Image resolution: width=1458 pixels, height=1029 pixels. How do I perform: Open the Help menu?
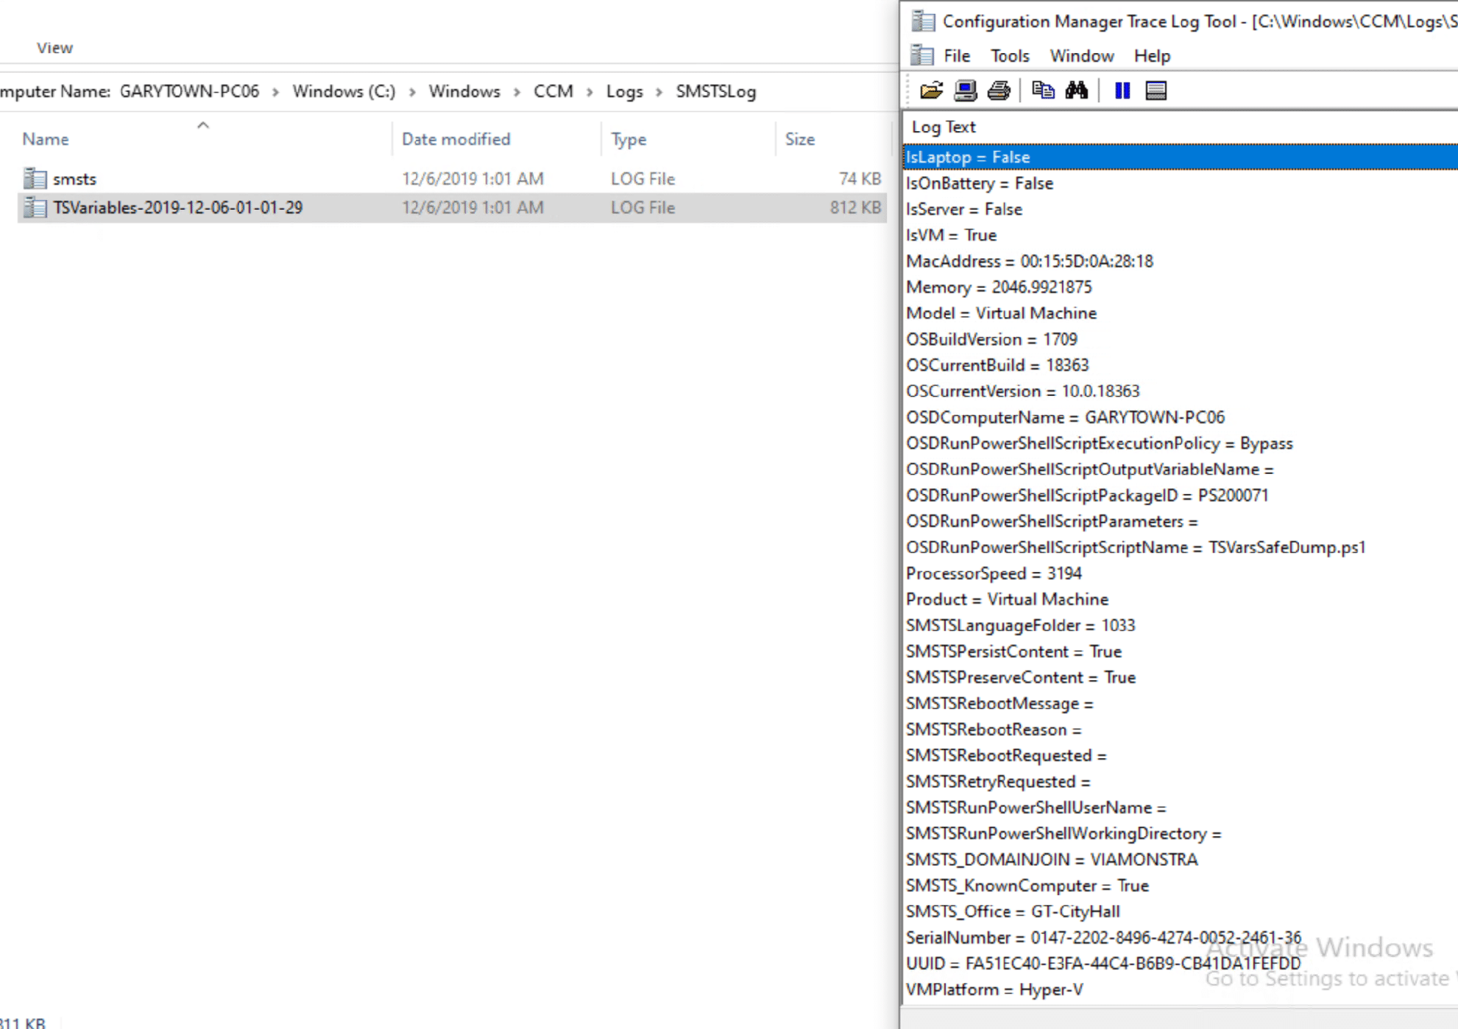1152,55
